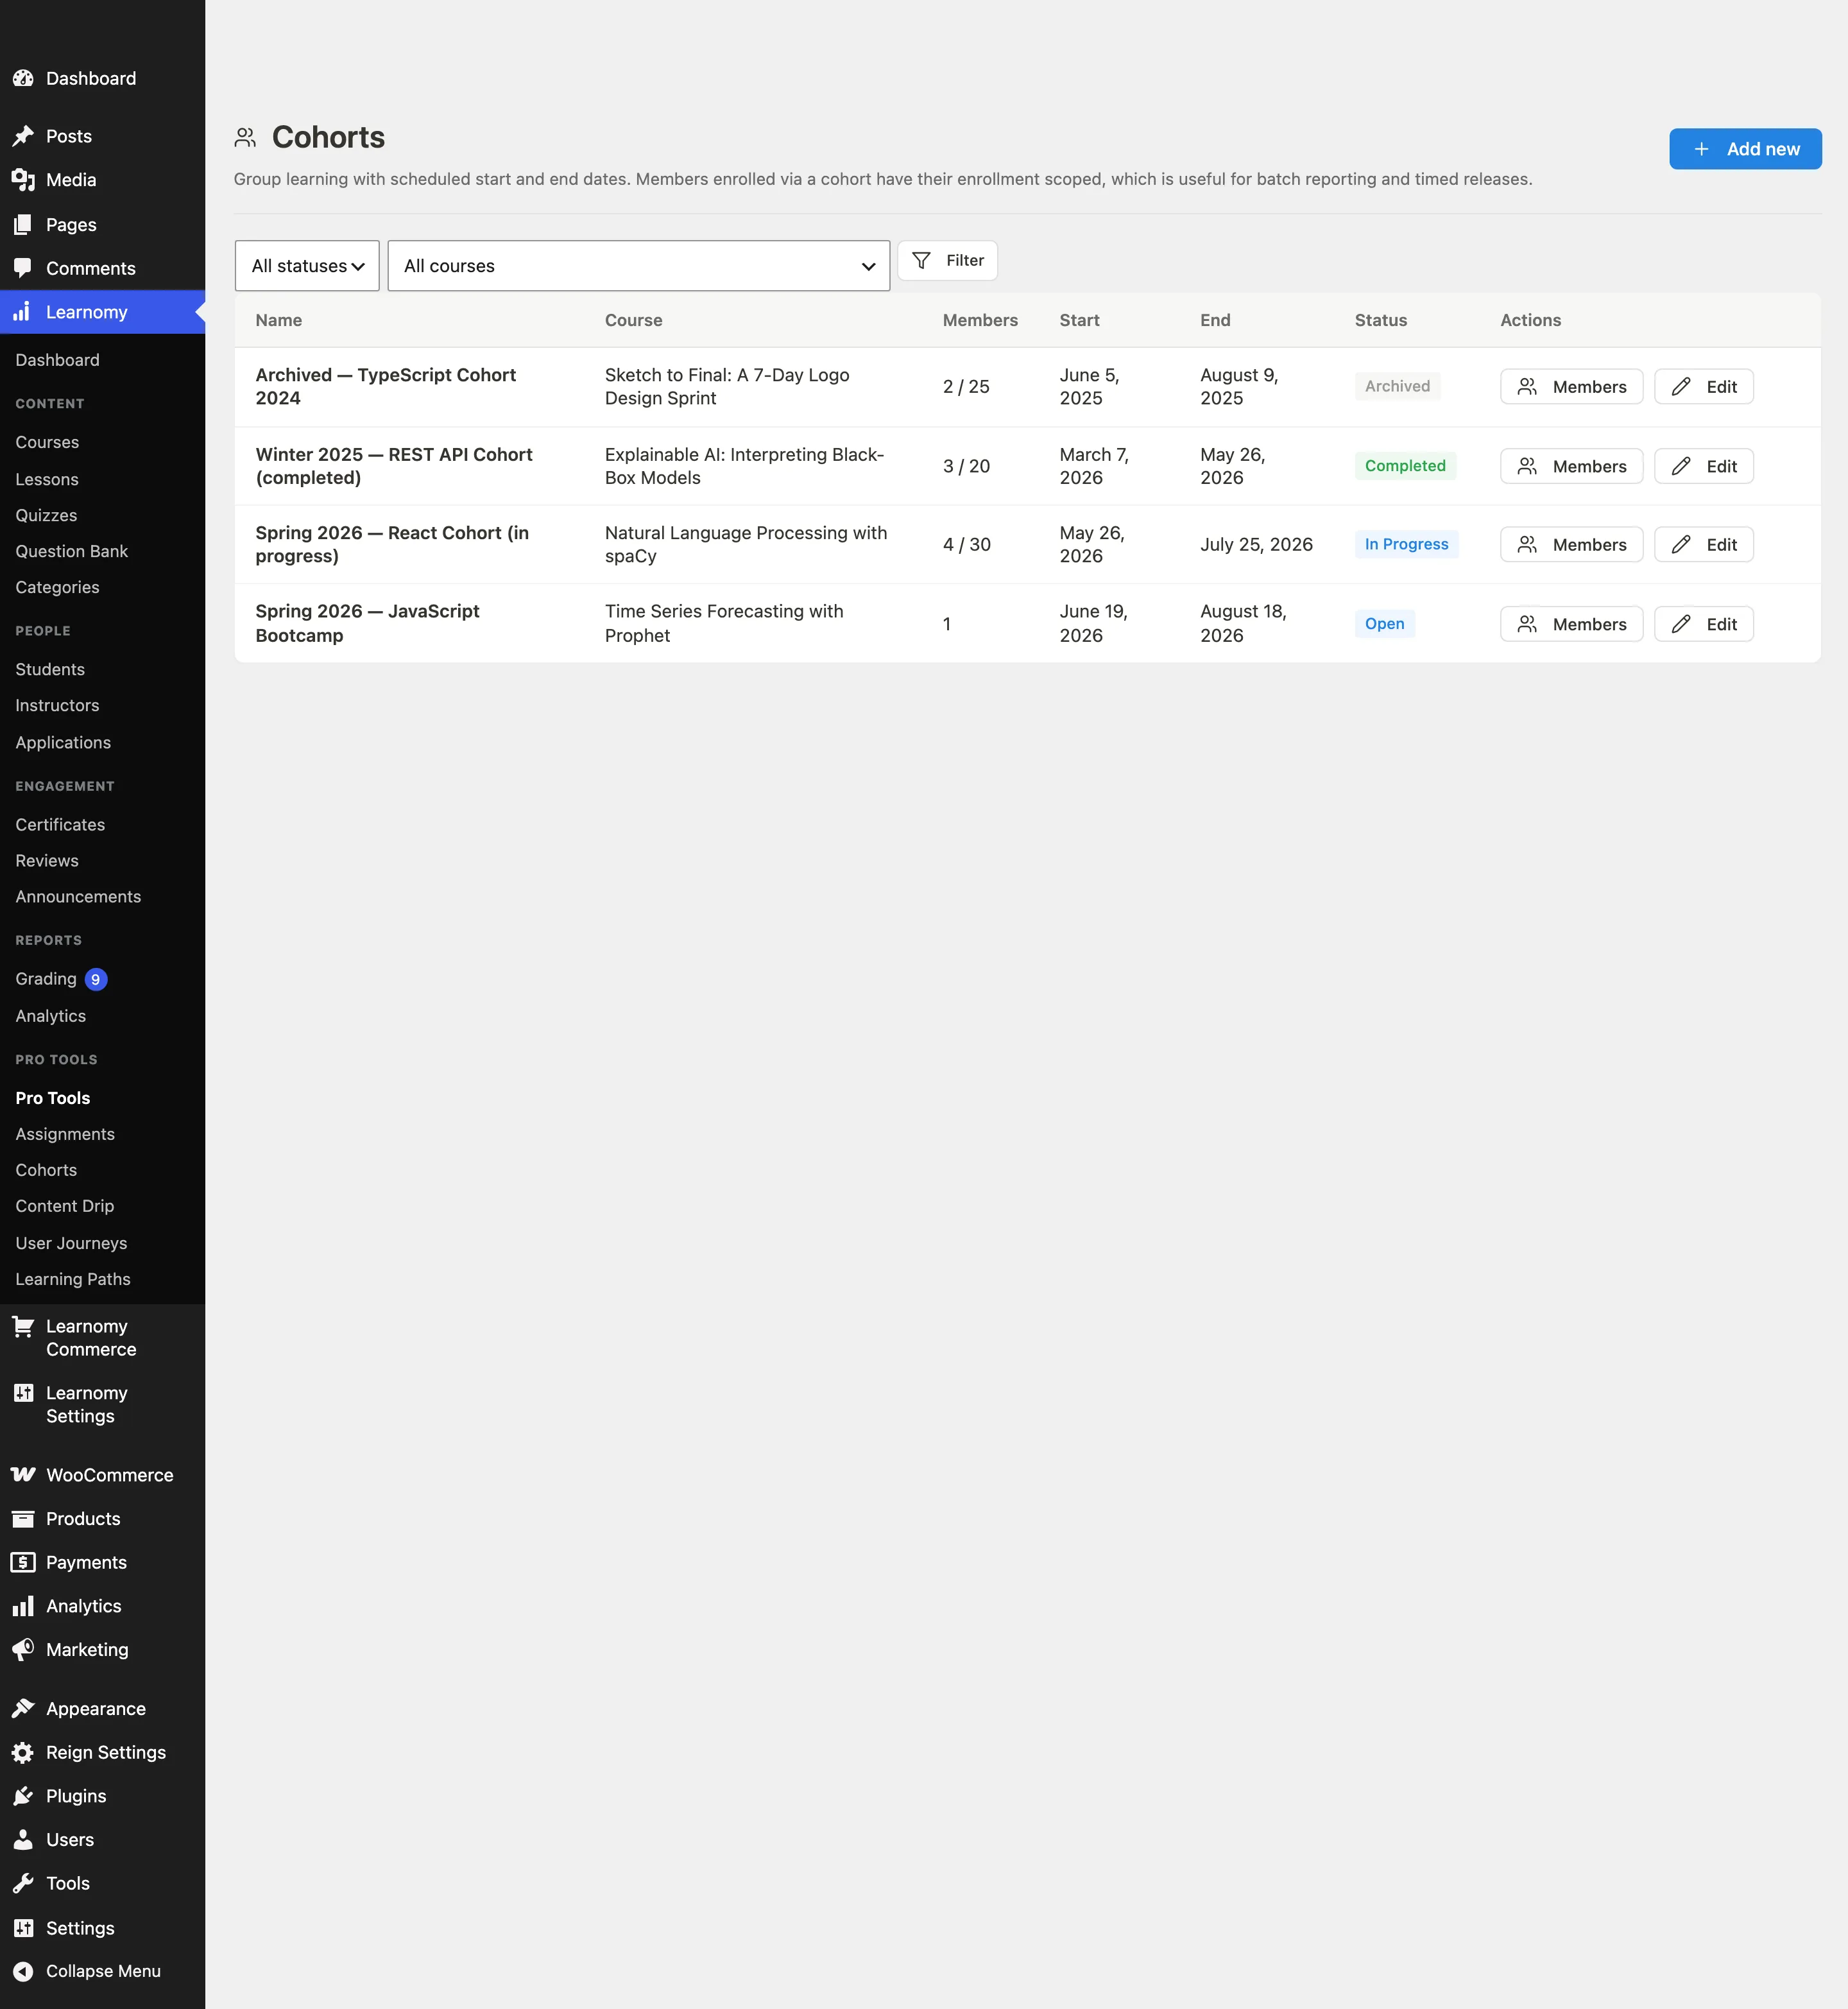Screen dimensions: 1848x2009
Task: Open Question Bank menu item
Action: pos(72,551)
